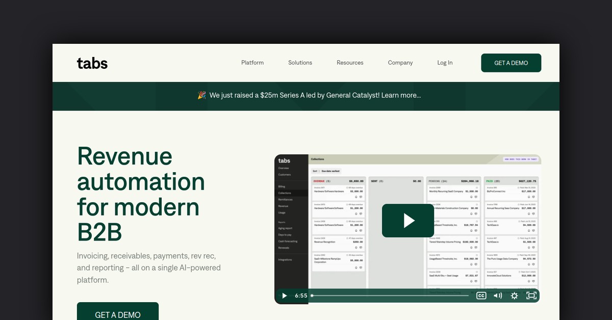The width and height of the screenshot is (612, 320).
Task: Expand the Resources navigation menu
Action: [x=350, y=63]
